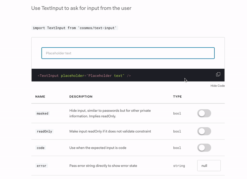Click the error prop name
The height and width of the screenshot is (179, 247).
[x=42, y=166]
